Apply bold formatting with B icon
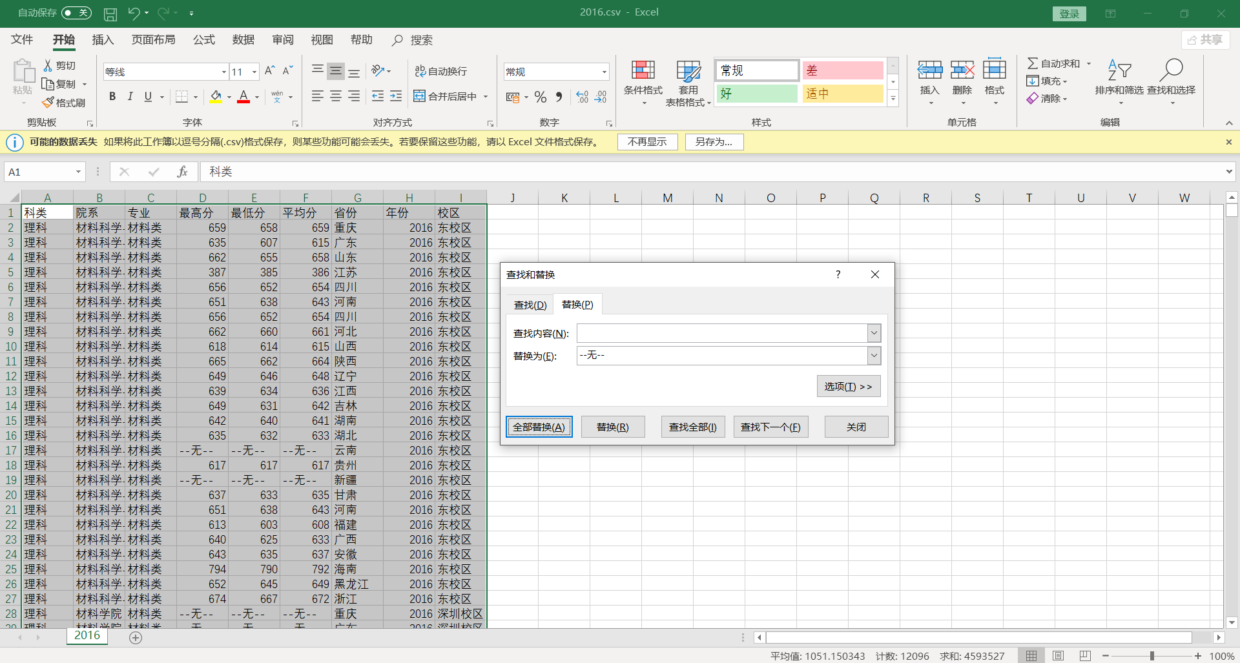 click(x=112, y=97)
